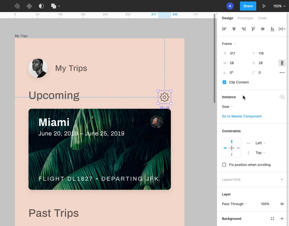Click the align top icon
This screenshot has height=226, width=289.
pos(253,29)
